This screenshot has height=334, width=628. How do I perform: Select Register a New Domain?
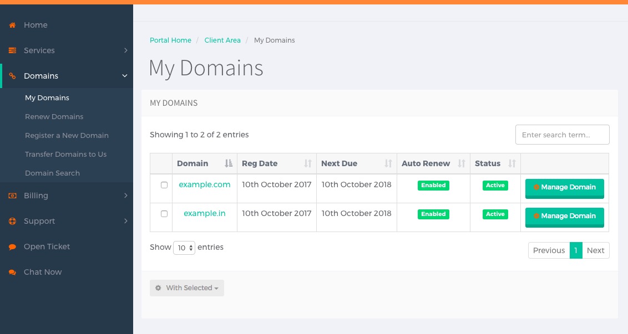coord(67,136)
